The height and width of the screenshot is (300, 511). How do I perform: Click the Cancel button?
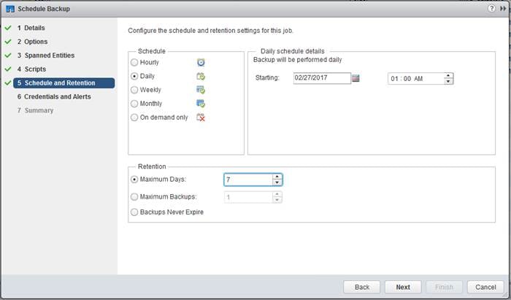(x=485, y=287)
